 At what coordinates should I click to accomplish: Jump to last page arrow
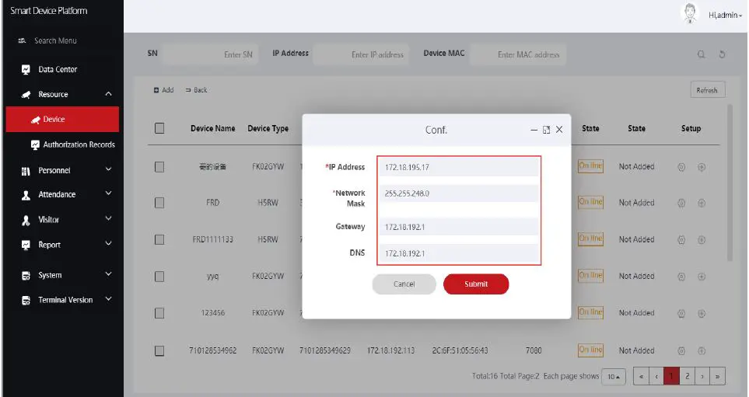click(x=717, y=377)
